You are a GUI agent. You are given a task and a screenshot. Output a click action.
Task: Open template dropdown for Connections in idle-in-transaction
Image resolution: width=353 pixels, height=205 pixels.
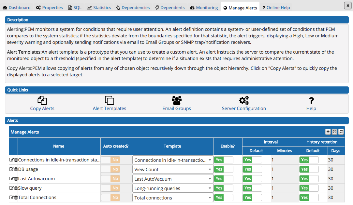(x=173, y=160)
